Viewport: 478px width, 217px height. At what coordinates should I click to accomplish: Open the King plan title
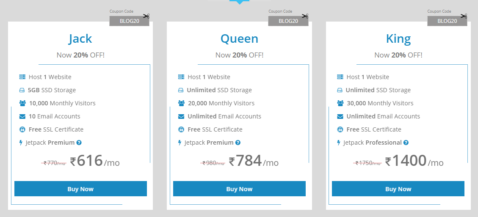398,39
